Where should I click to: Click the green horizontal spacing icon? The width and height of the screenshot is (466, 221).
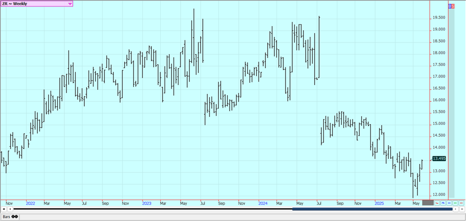point(455,203)
